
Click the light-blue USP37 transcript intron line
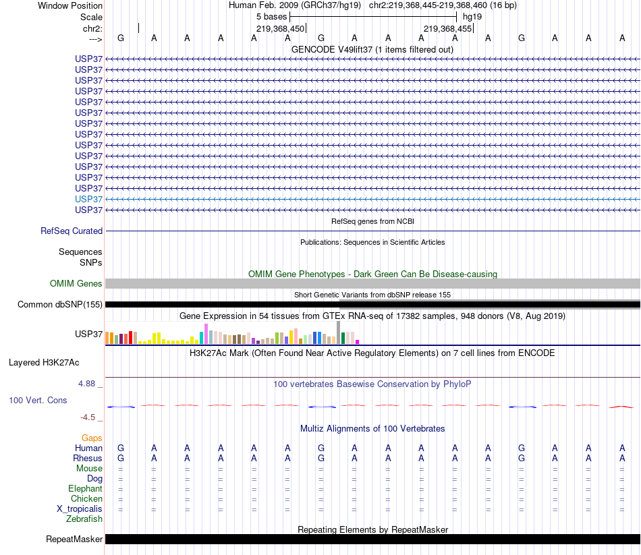(373, 199)
